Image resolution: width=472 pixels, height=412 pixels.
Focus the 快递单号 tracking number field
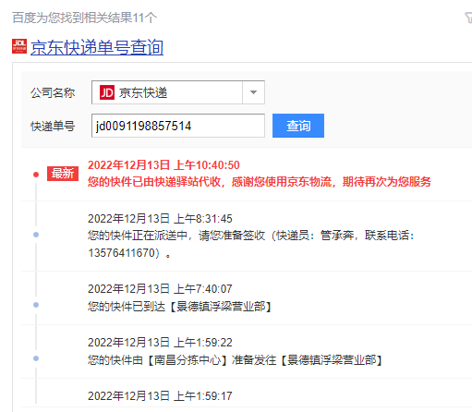click(178, 126)
